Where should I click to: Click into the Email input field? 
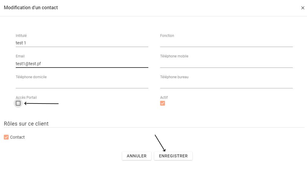coord(82,63)
